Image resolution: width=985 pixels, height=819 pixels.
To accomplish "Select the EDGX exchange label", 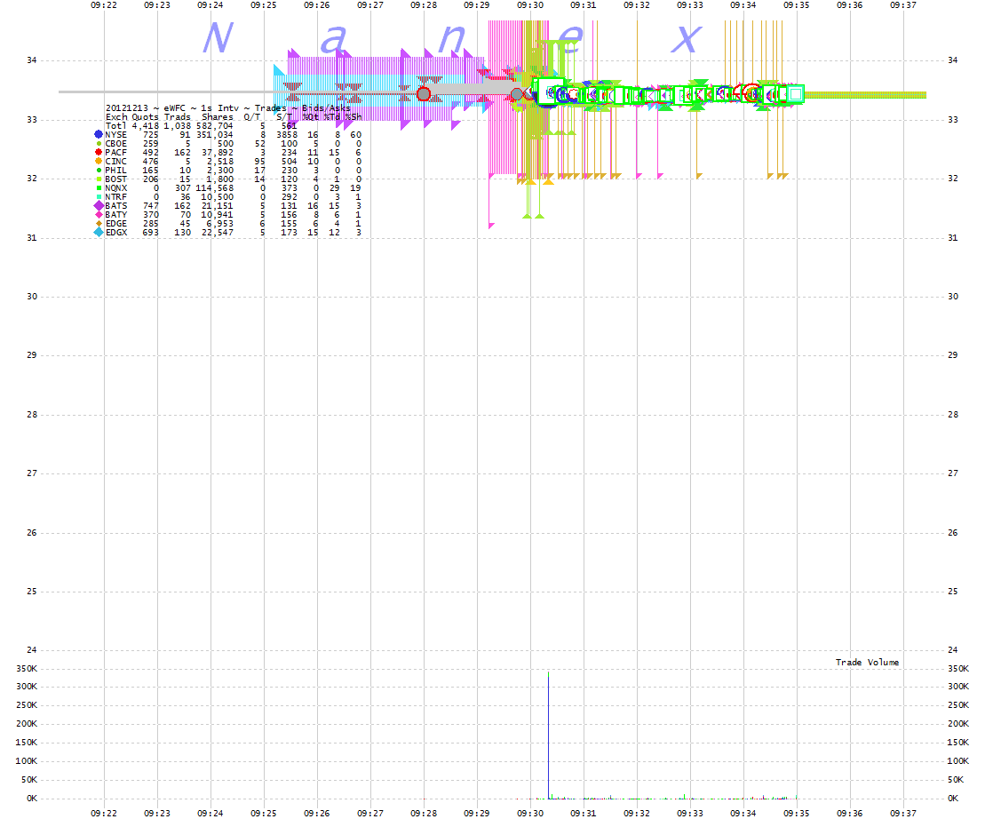I will click(x=116, y=233).
